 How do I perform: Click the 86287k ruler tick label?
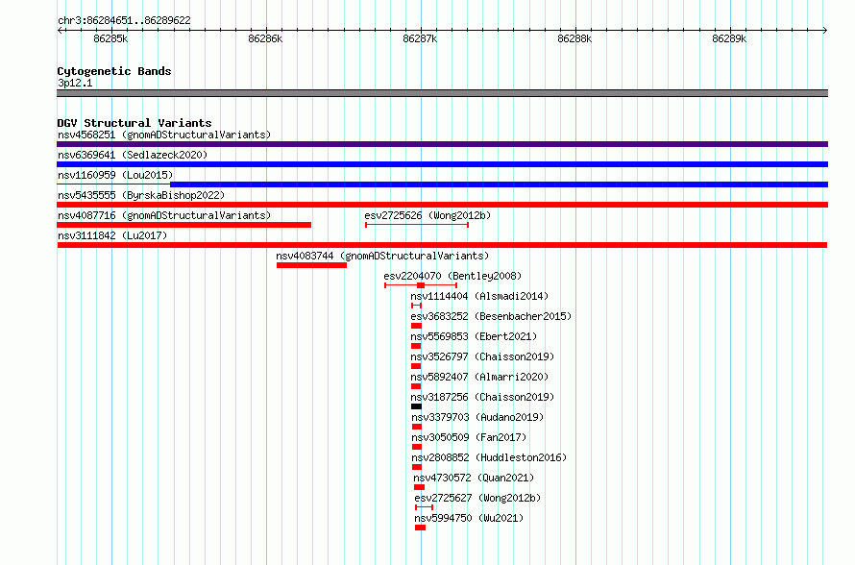(x=420, y=38)
